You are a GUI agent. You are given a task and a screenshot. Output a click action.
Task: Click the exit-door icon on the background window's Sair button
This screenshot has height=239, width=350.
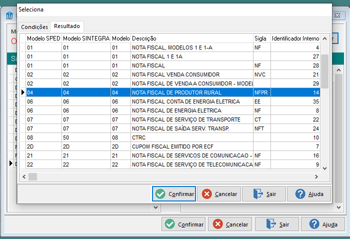click(x=271, y=224)
